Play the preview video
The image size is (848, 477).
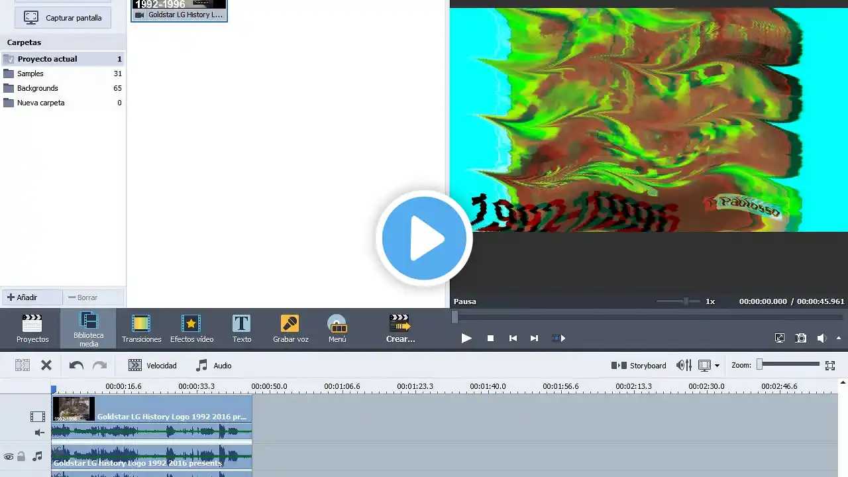point(466,338)
